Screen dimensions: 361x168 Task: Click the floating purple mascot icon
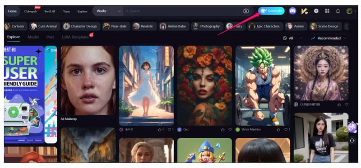click(352, 127)
